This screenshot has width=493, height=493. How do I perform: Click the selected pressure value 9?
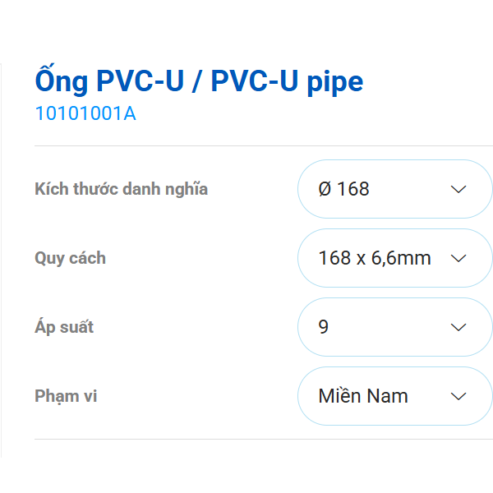tap(323, 327)
